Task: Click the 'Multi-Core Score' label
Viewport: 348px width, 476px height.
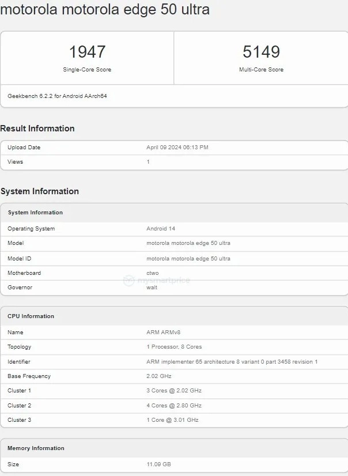Action: pyautogui.click(x=261, y=70)
